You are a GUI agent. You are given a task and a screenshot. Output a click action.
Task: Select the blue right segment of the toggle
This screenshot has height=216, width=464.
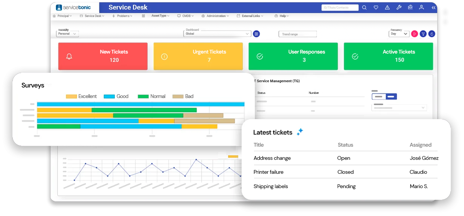tap(391, 97)
